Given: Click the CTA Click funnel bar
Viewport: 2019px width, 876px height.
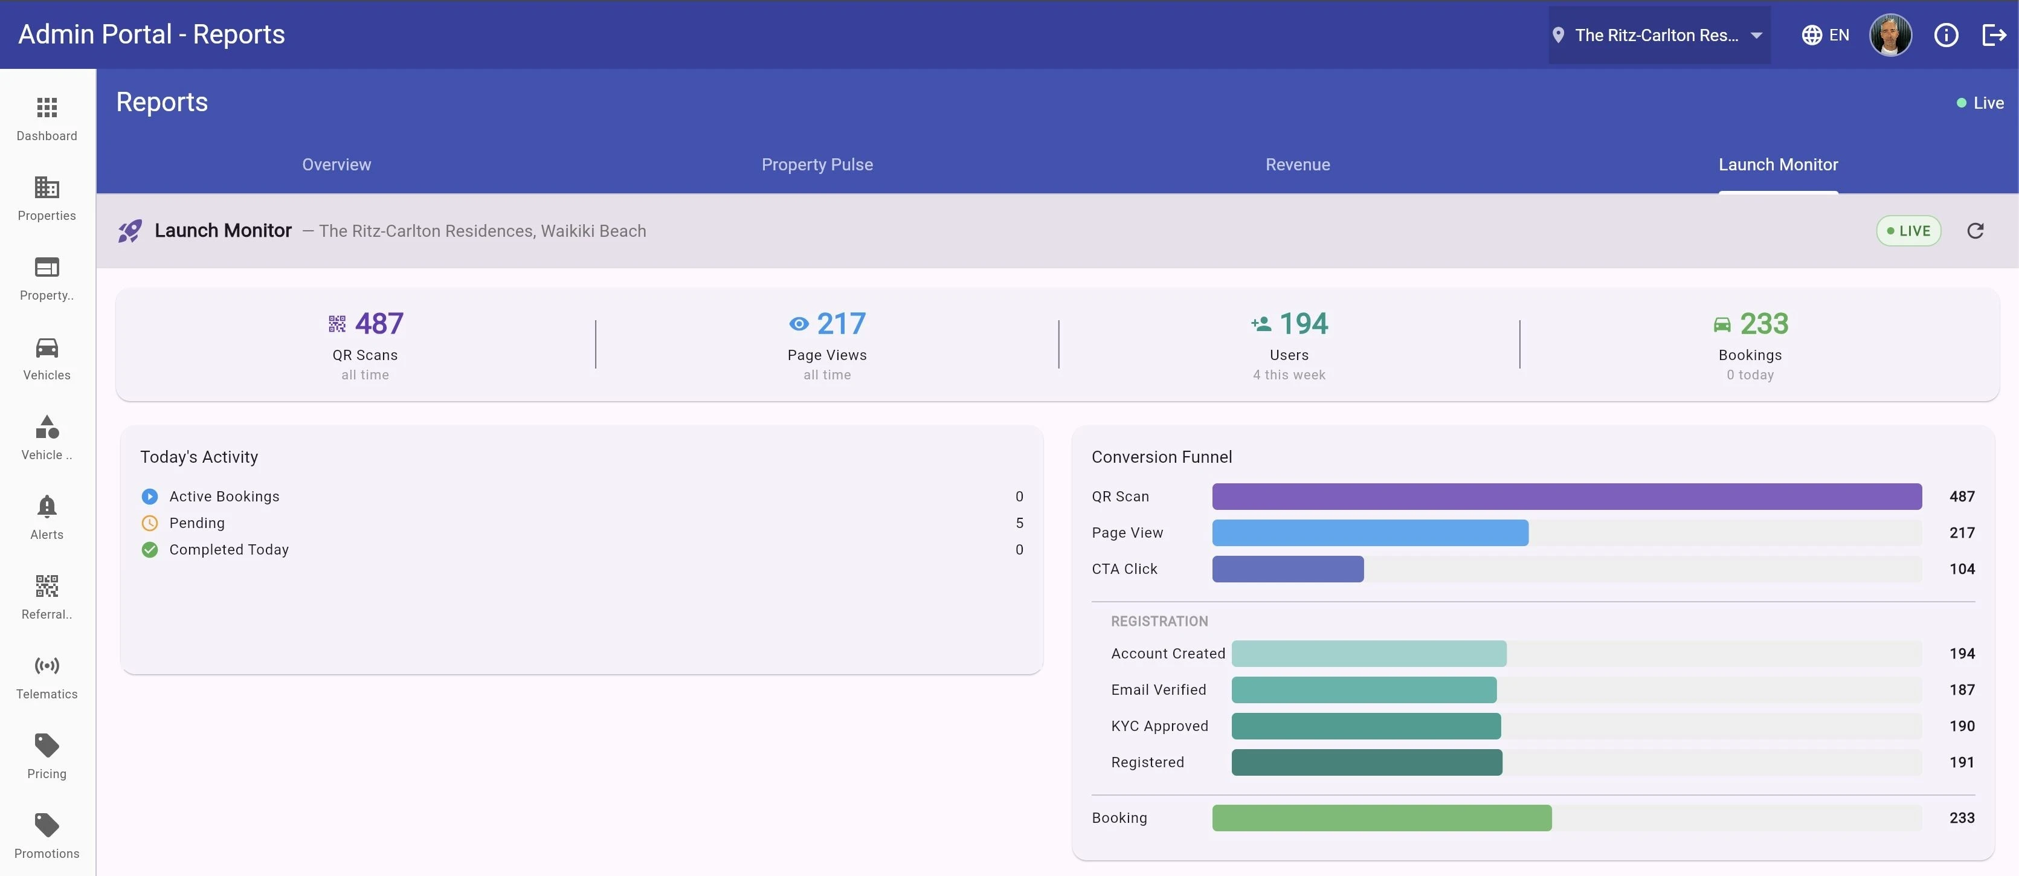Looking at the screenshot, I should coord(1288,569).
